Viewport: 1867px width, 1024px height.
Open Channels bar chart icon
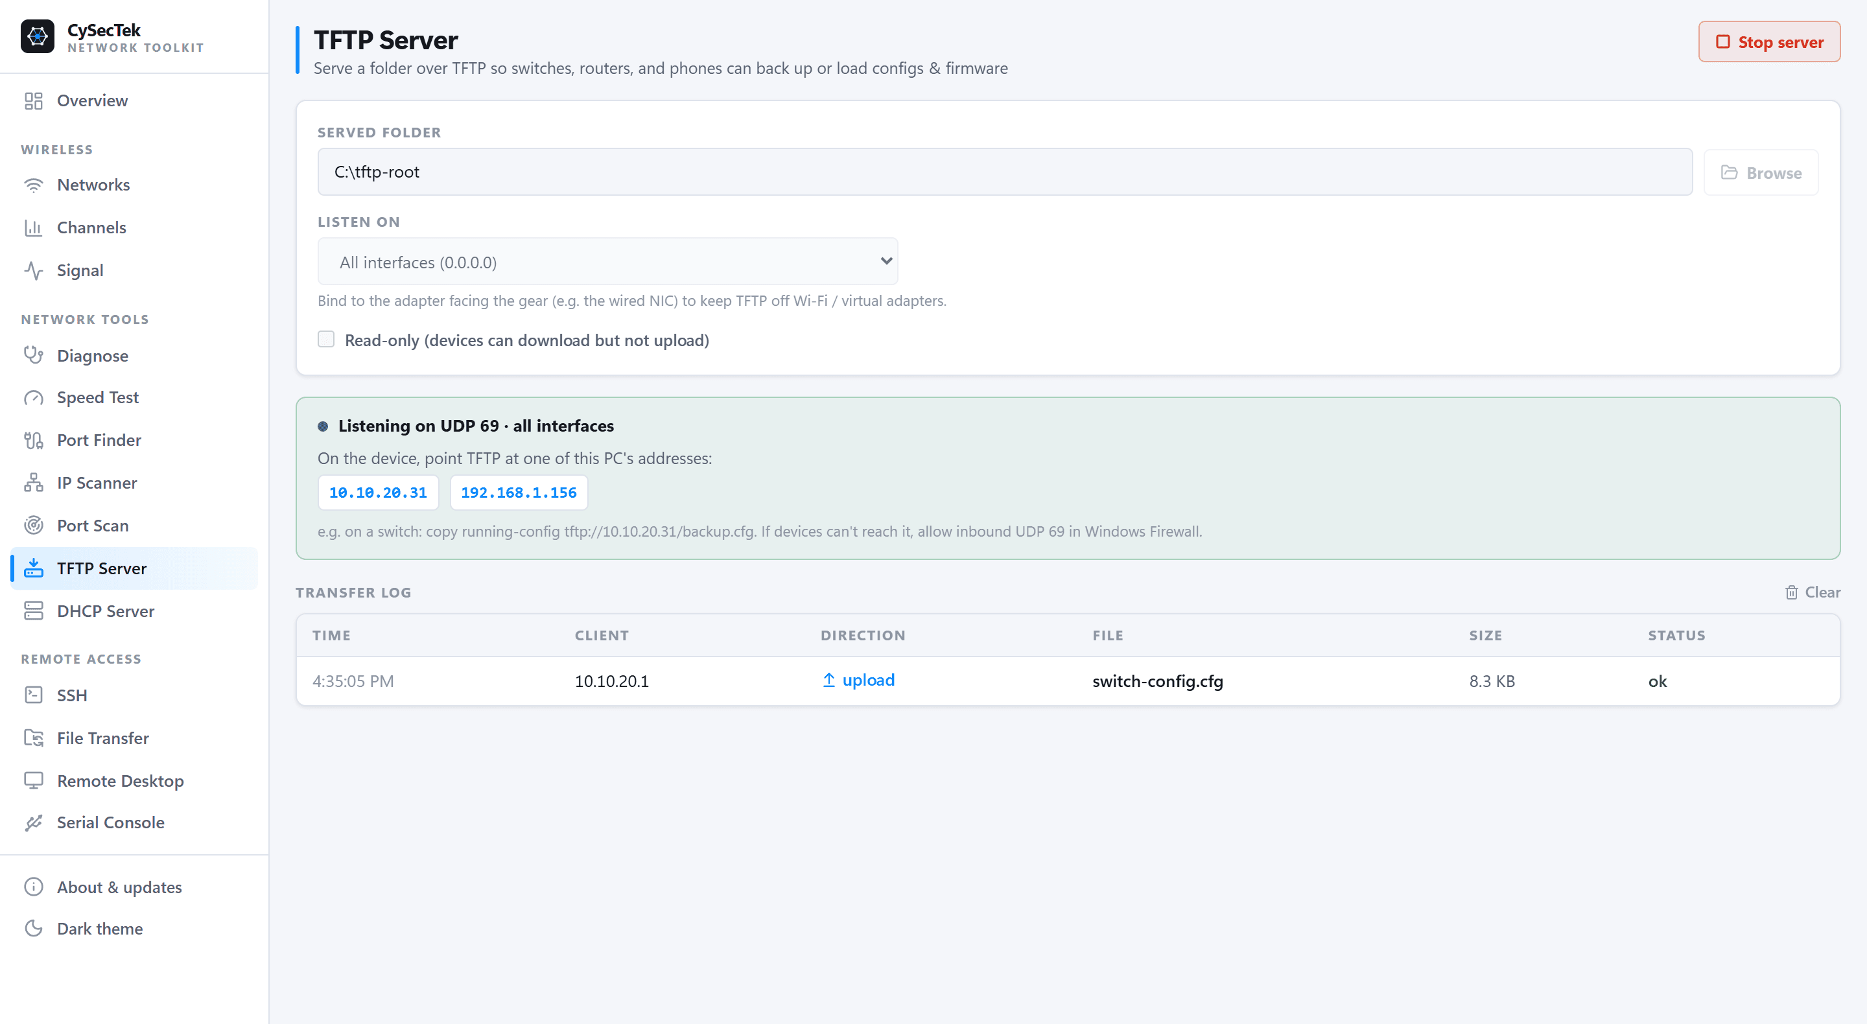pyautogui.click(x=33, y=227)
